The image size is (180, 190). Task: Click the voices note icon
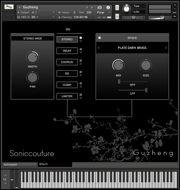(x=59, y=12)
